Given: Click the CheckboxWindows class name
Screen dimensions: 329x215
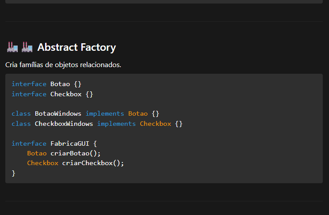Looking at the screenshot, I should [64, 124].
